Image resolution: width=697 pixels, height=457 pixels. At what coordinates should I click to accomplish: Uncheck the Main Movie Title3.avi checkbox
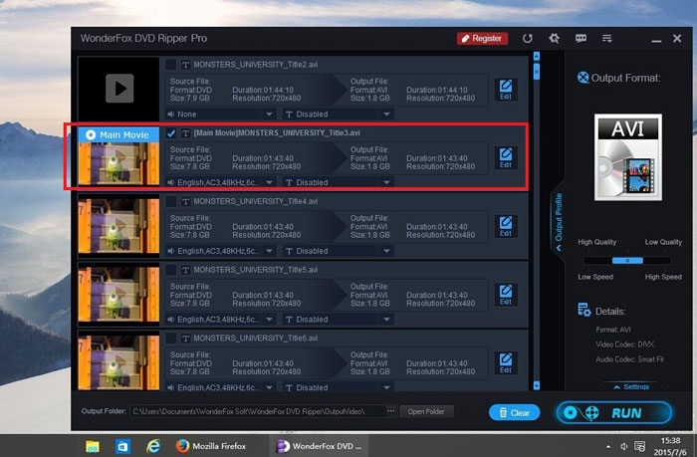pos(170,133)
